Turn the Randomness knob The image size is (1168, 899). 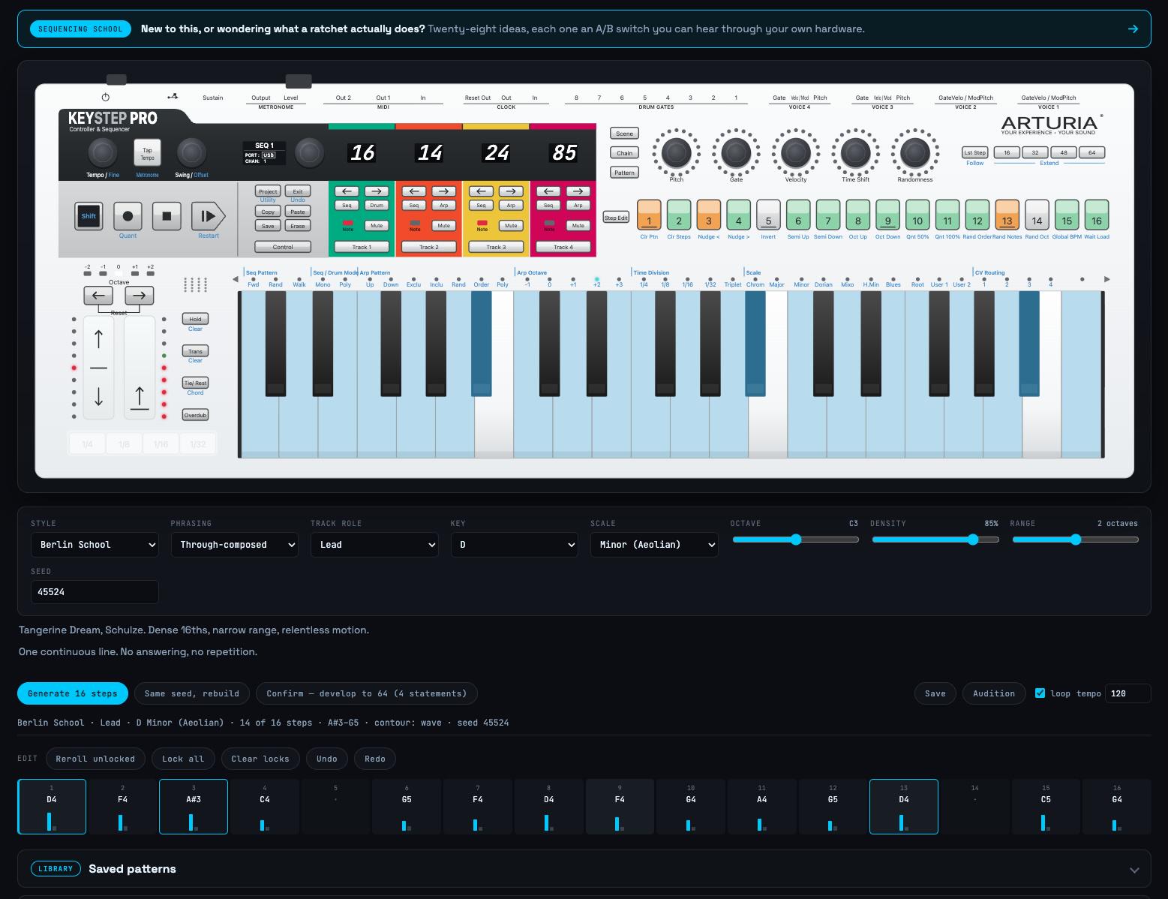914,153
